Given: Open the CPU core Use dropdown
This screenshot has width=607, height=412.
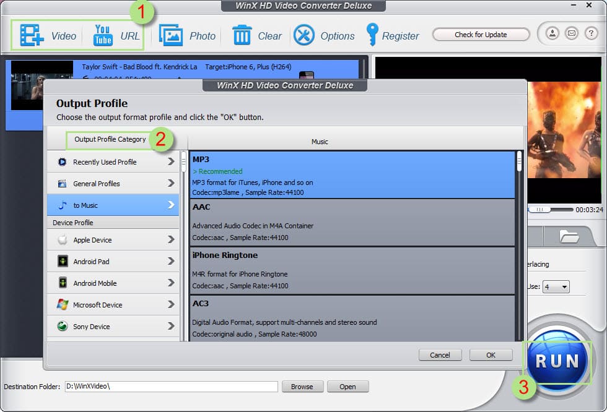Looking at the screenshot, I should pyautogui.click(x=556, y=287).
